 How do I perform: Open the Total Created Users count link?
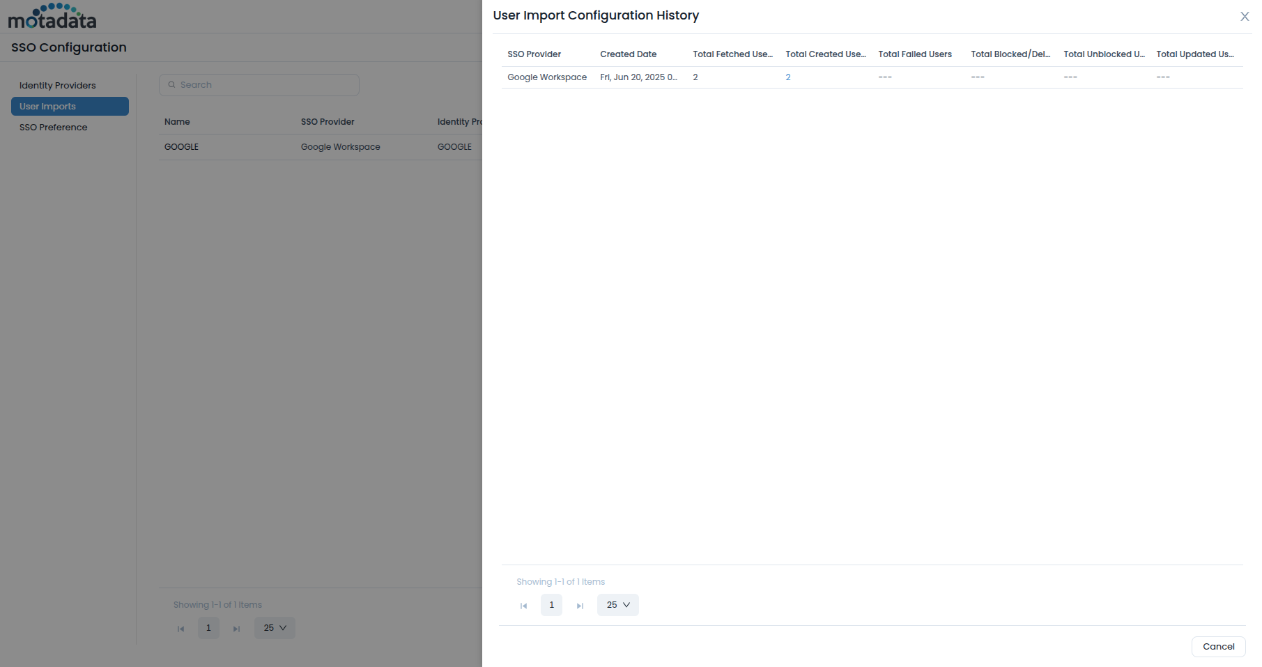[787, 77]
